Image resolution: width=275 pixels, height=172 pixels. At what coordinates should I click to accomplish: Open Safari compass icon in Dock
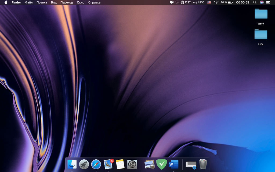click(x=96, y=164)
